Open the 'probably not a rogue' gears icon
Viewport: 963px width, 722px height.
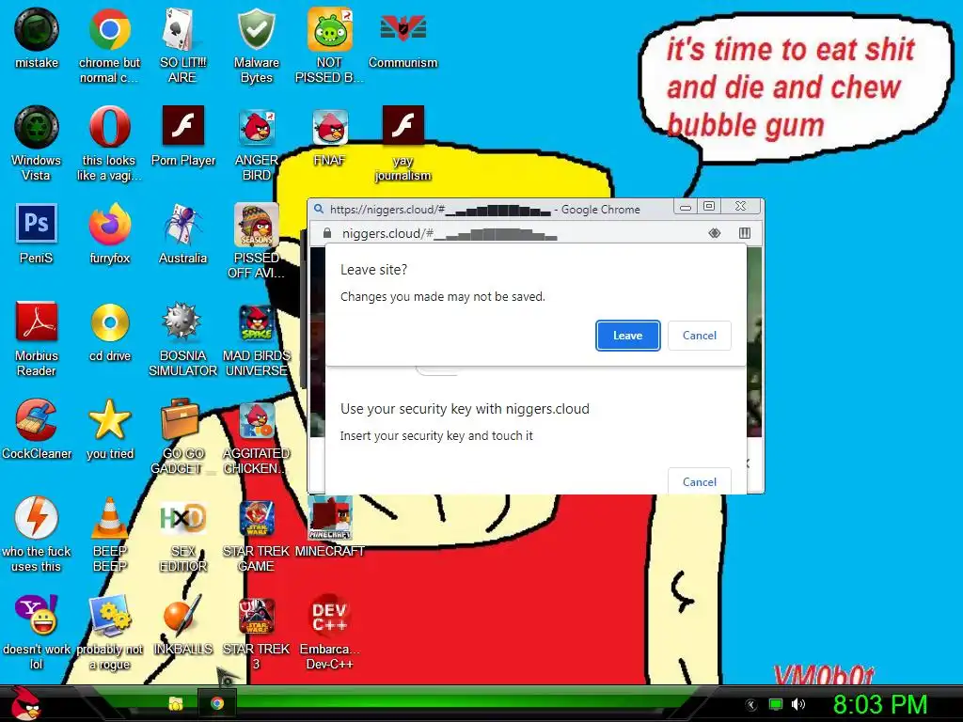tap(109, 615)
